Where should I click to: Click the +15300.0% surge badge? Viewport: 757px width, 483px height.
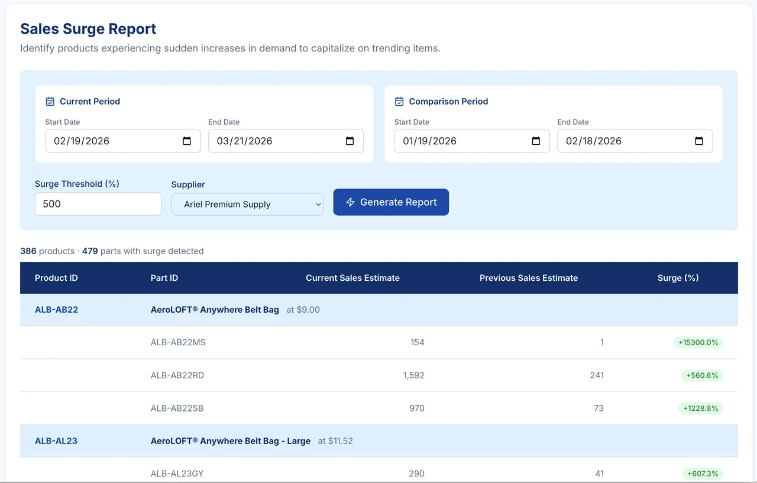tap(698, 342)
